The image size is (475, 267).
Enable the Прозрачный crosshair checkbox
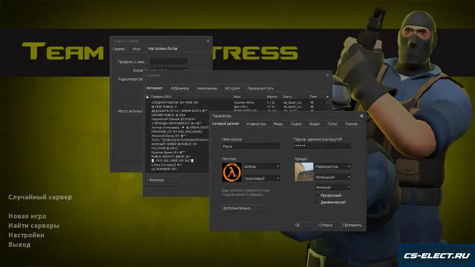317,195
